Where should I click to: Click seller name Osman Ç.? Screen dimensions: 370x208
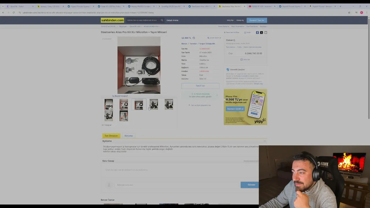(x=231, y=40)
